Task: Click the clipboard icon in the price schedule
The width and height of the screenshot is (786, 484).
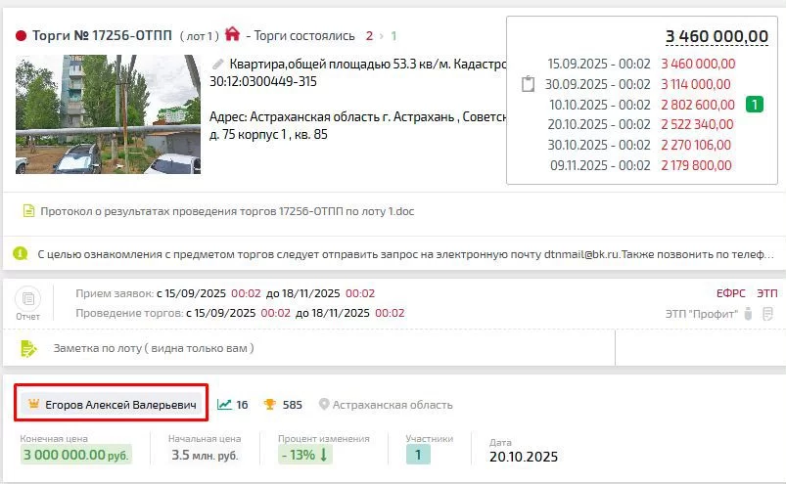Action: click(x=528, y=84)
